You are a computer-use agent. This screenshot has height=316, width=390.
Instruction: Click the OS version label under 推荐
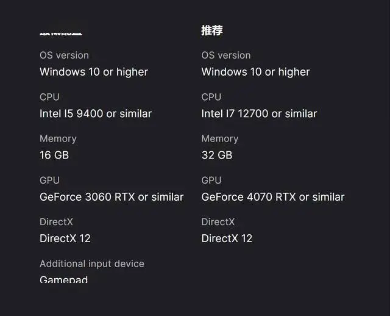226,56
